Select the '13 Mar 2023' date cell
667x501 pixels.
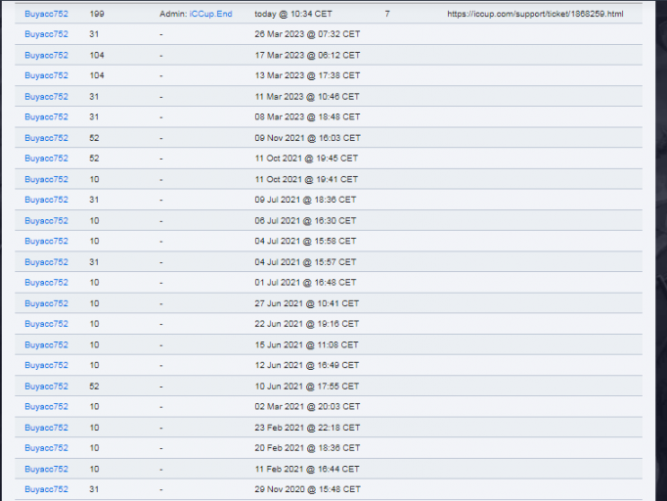[x=307, y=75]
